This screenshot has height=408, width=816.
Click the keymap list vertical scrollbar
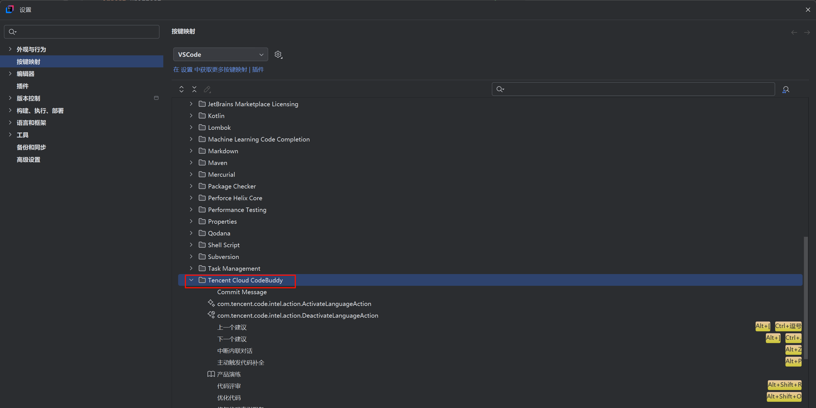(x=806, y=298)
